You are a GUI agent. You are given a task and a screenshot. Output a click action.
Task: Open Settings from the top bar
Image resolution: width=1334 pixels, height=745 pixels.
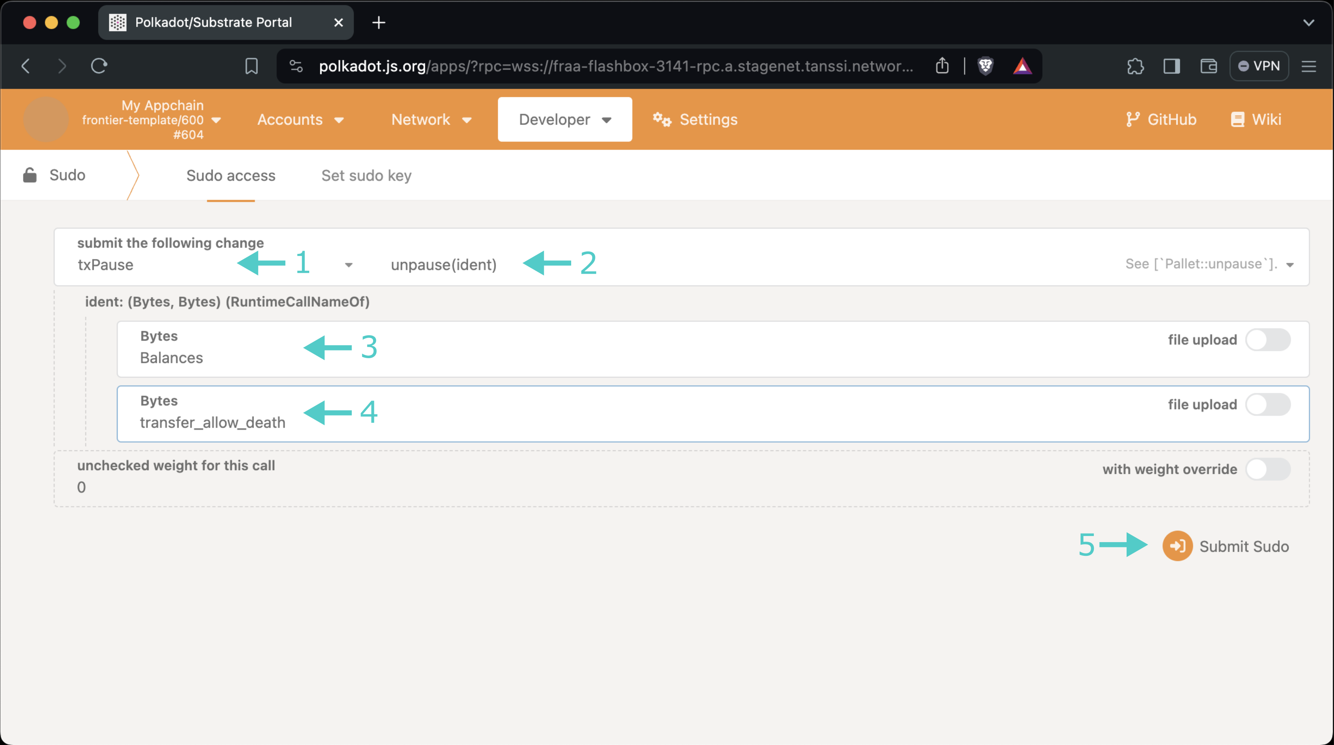[694, 120]
